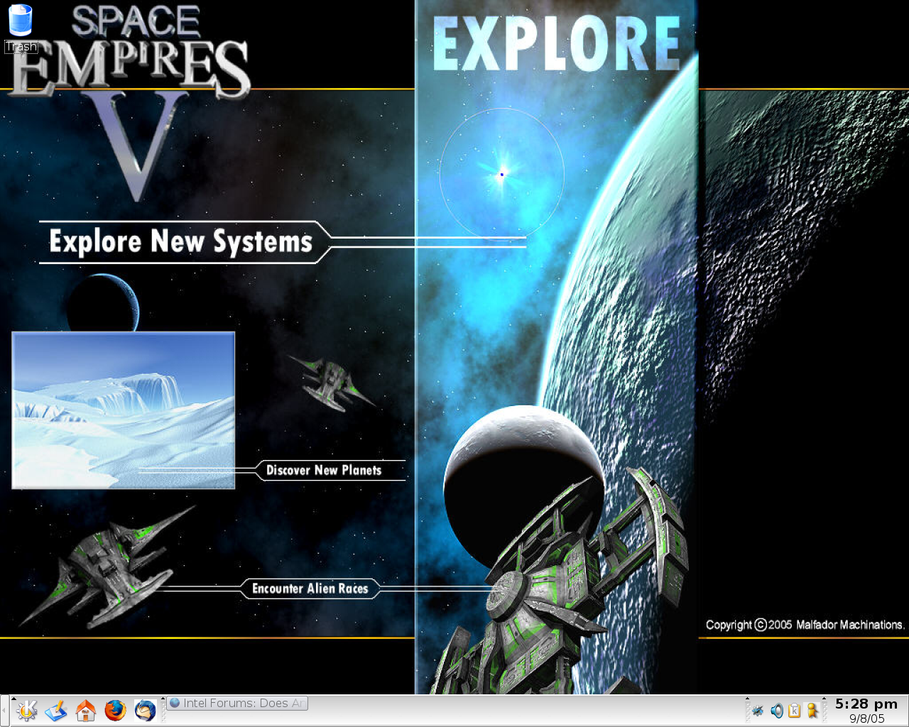The width and height of the screenshot is (909, 727).
Task: Click the gear-shaped system tray icon
Action: 758,711
